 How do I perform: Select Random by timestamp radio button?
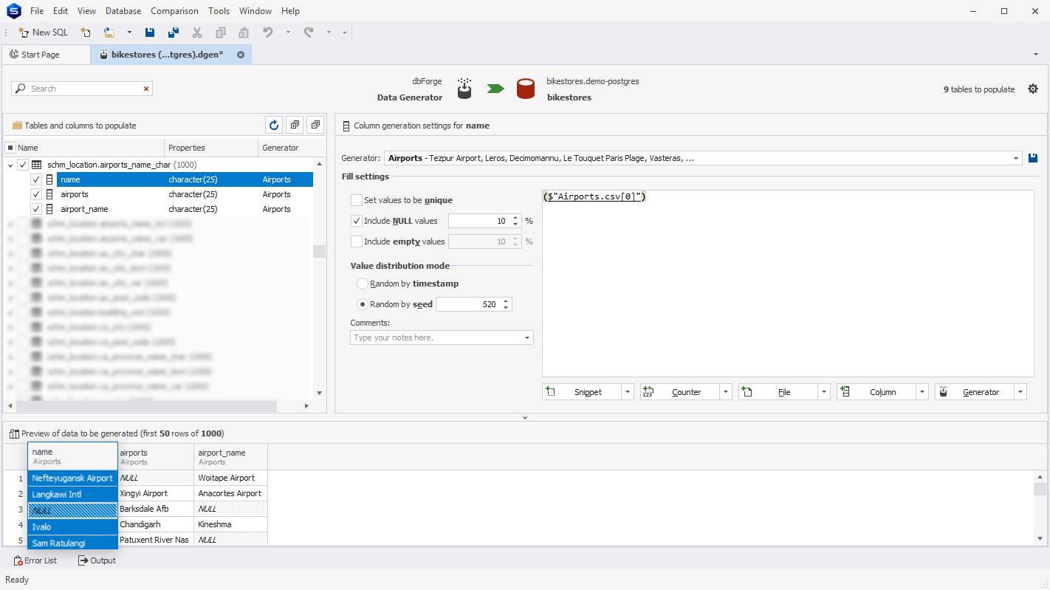click(x=362, y=284)
